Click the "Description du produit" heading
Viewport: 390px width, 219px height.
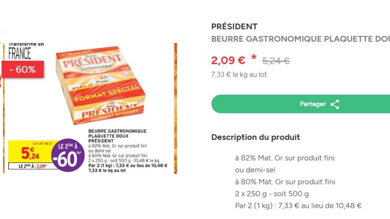tap(255, 137)
